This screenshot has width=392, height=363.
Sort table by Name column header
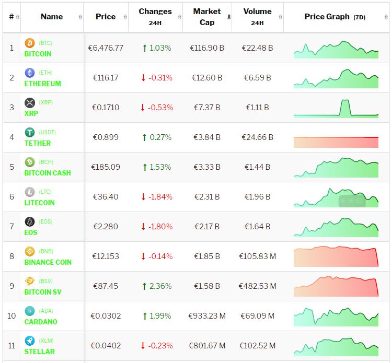point(52,17)
